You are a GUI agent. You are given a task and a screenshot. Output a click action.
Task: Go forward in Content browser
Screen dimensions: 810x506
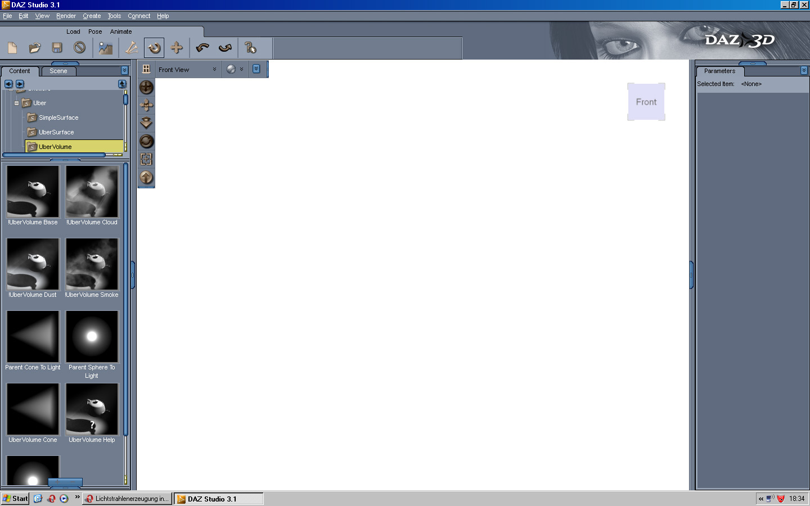20,84
